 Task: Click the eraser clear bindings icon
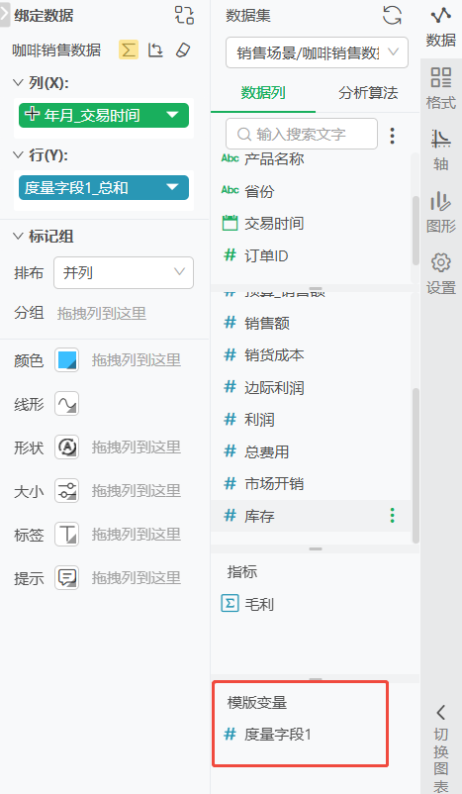point(183,50)
